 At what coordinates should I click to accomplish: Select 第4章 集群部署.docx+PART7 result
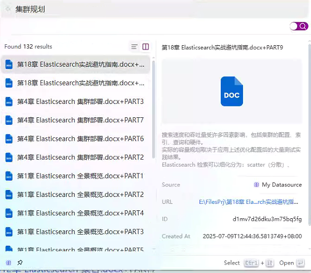coord(75,120)
